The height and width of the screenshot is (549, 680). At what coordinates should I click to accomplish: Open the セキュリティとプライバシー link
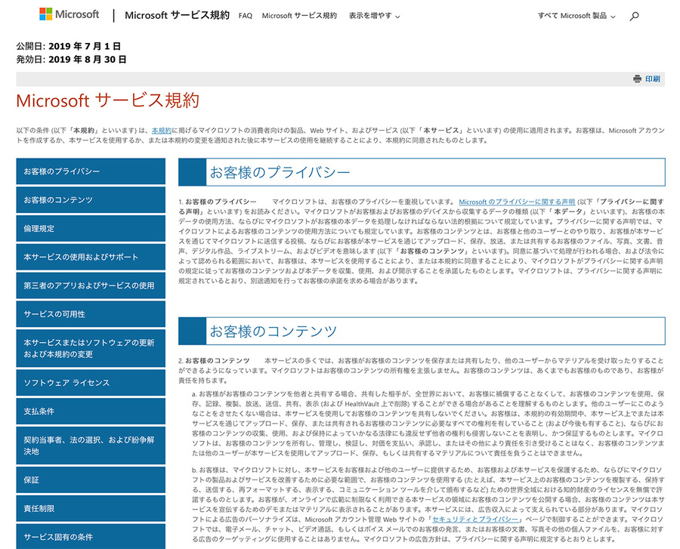click(x=474, y=520)
